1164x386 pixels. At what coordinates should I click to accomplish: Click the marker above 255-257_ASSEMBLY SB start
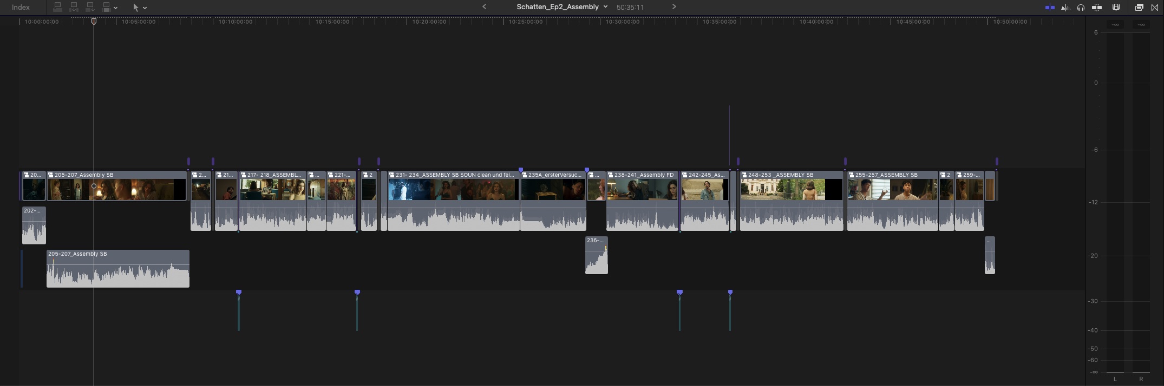[845, 161]
